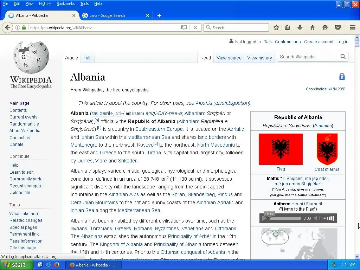Open the Bookmarks menu

point(66,4)
